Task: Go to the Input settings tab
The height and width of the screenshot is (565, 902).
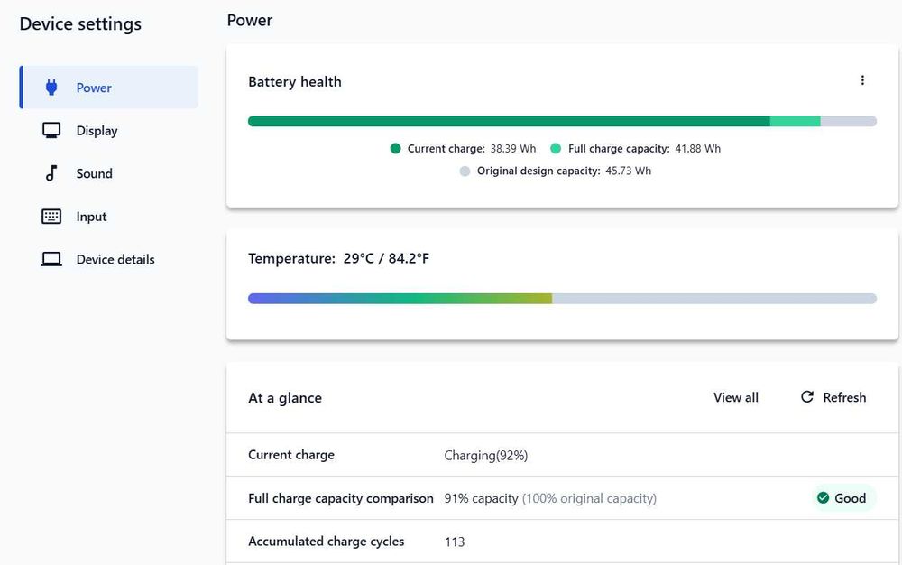Action: [91, 217]
